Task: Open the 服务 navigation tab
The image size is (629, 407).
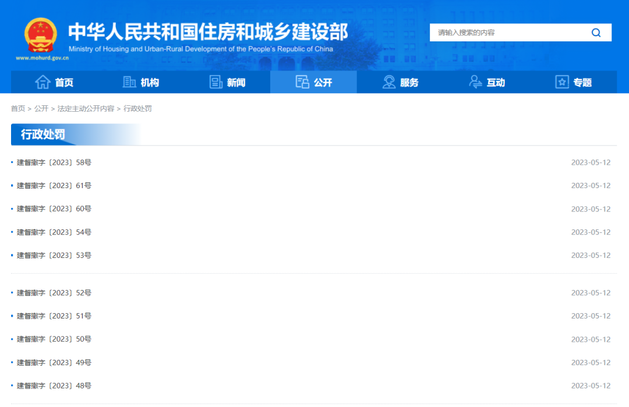Action: click(x=400, y=82)
